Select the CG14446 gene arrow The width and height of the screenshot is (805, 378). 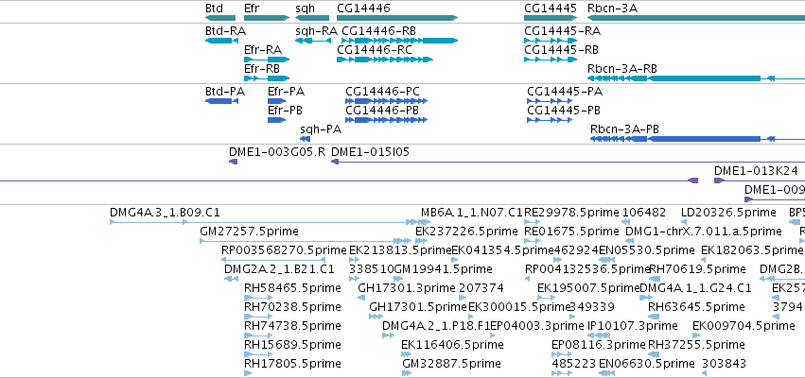397,18
